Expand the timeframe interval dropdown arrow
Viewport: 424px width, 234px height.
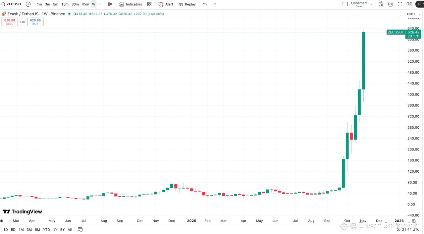coord(100,4)
